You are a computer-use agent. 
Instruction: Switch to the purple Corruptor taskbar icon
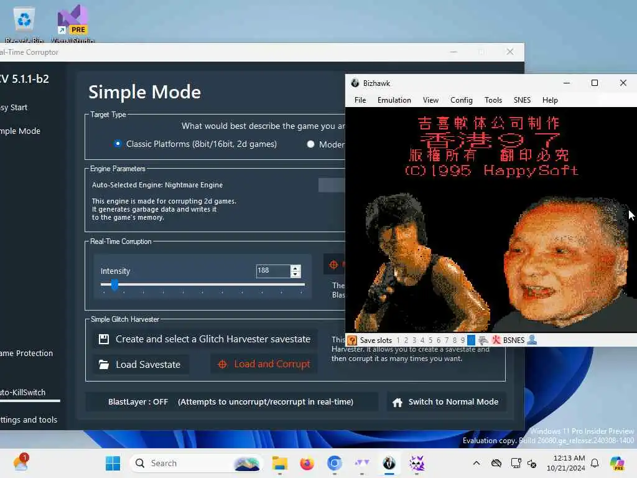click(417, 463)
